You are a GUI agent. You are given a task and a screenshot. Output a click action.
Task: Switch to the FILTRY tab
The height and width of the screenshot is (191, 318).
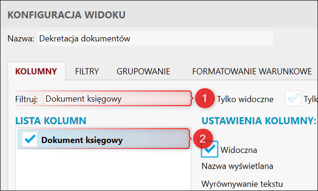(87, 71)
